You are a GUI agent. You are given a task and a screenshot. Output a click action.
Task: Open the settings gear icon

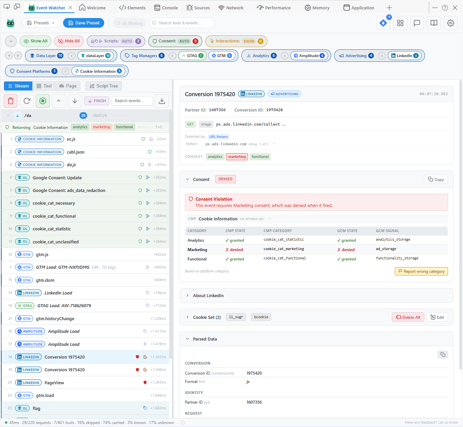tap(451, 23)
